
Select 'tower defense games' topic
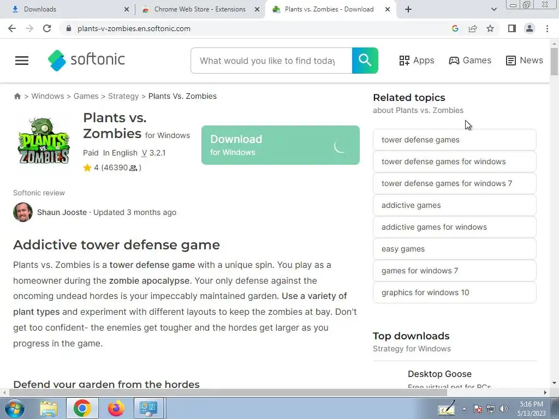click(455, 140)
